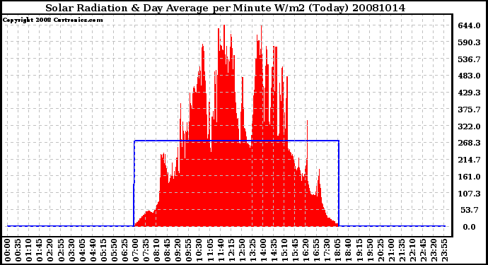
Task: Click the 15:45 time label
Action: (295, 250)
